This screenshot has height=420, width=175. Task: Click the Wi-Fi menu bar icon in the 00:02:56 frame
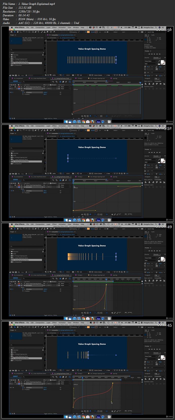119,27
